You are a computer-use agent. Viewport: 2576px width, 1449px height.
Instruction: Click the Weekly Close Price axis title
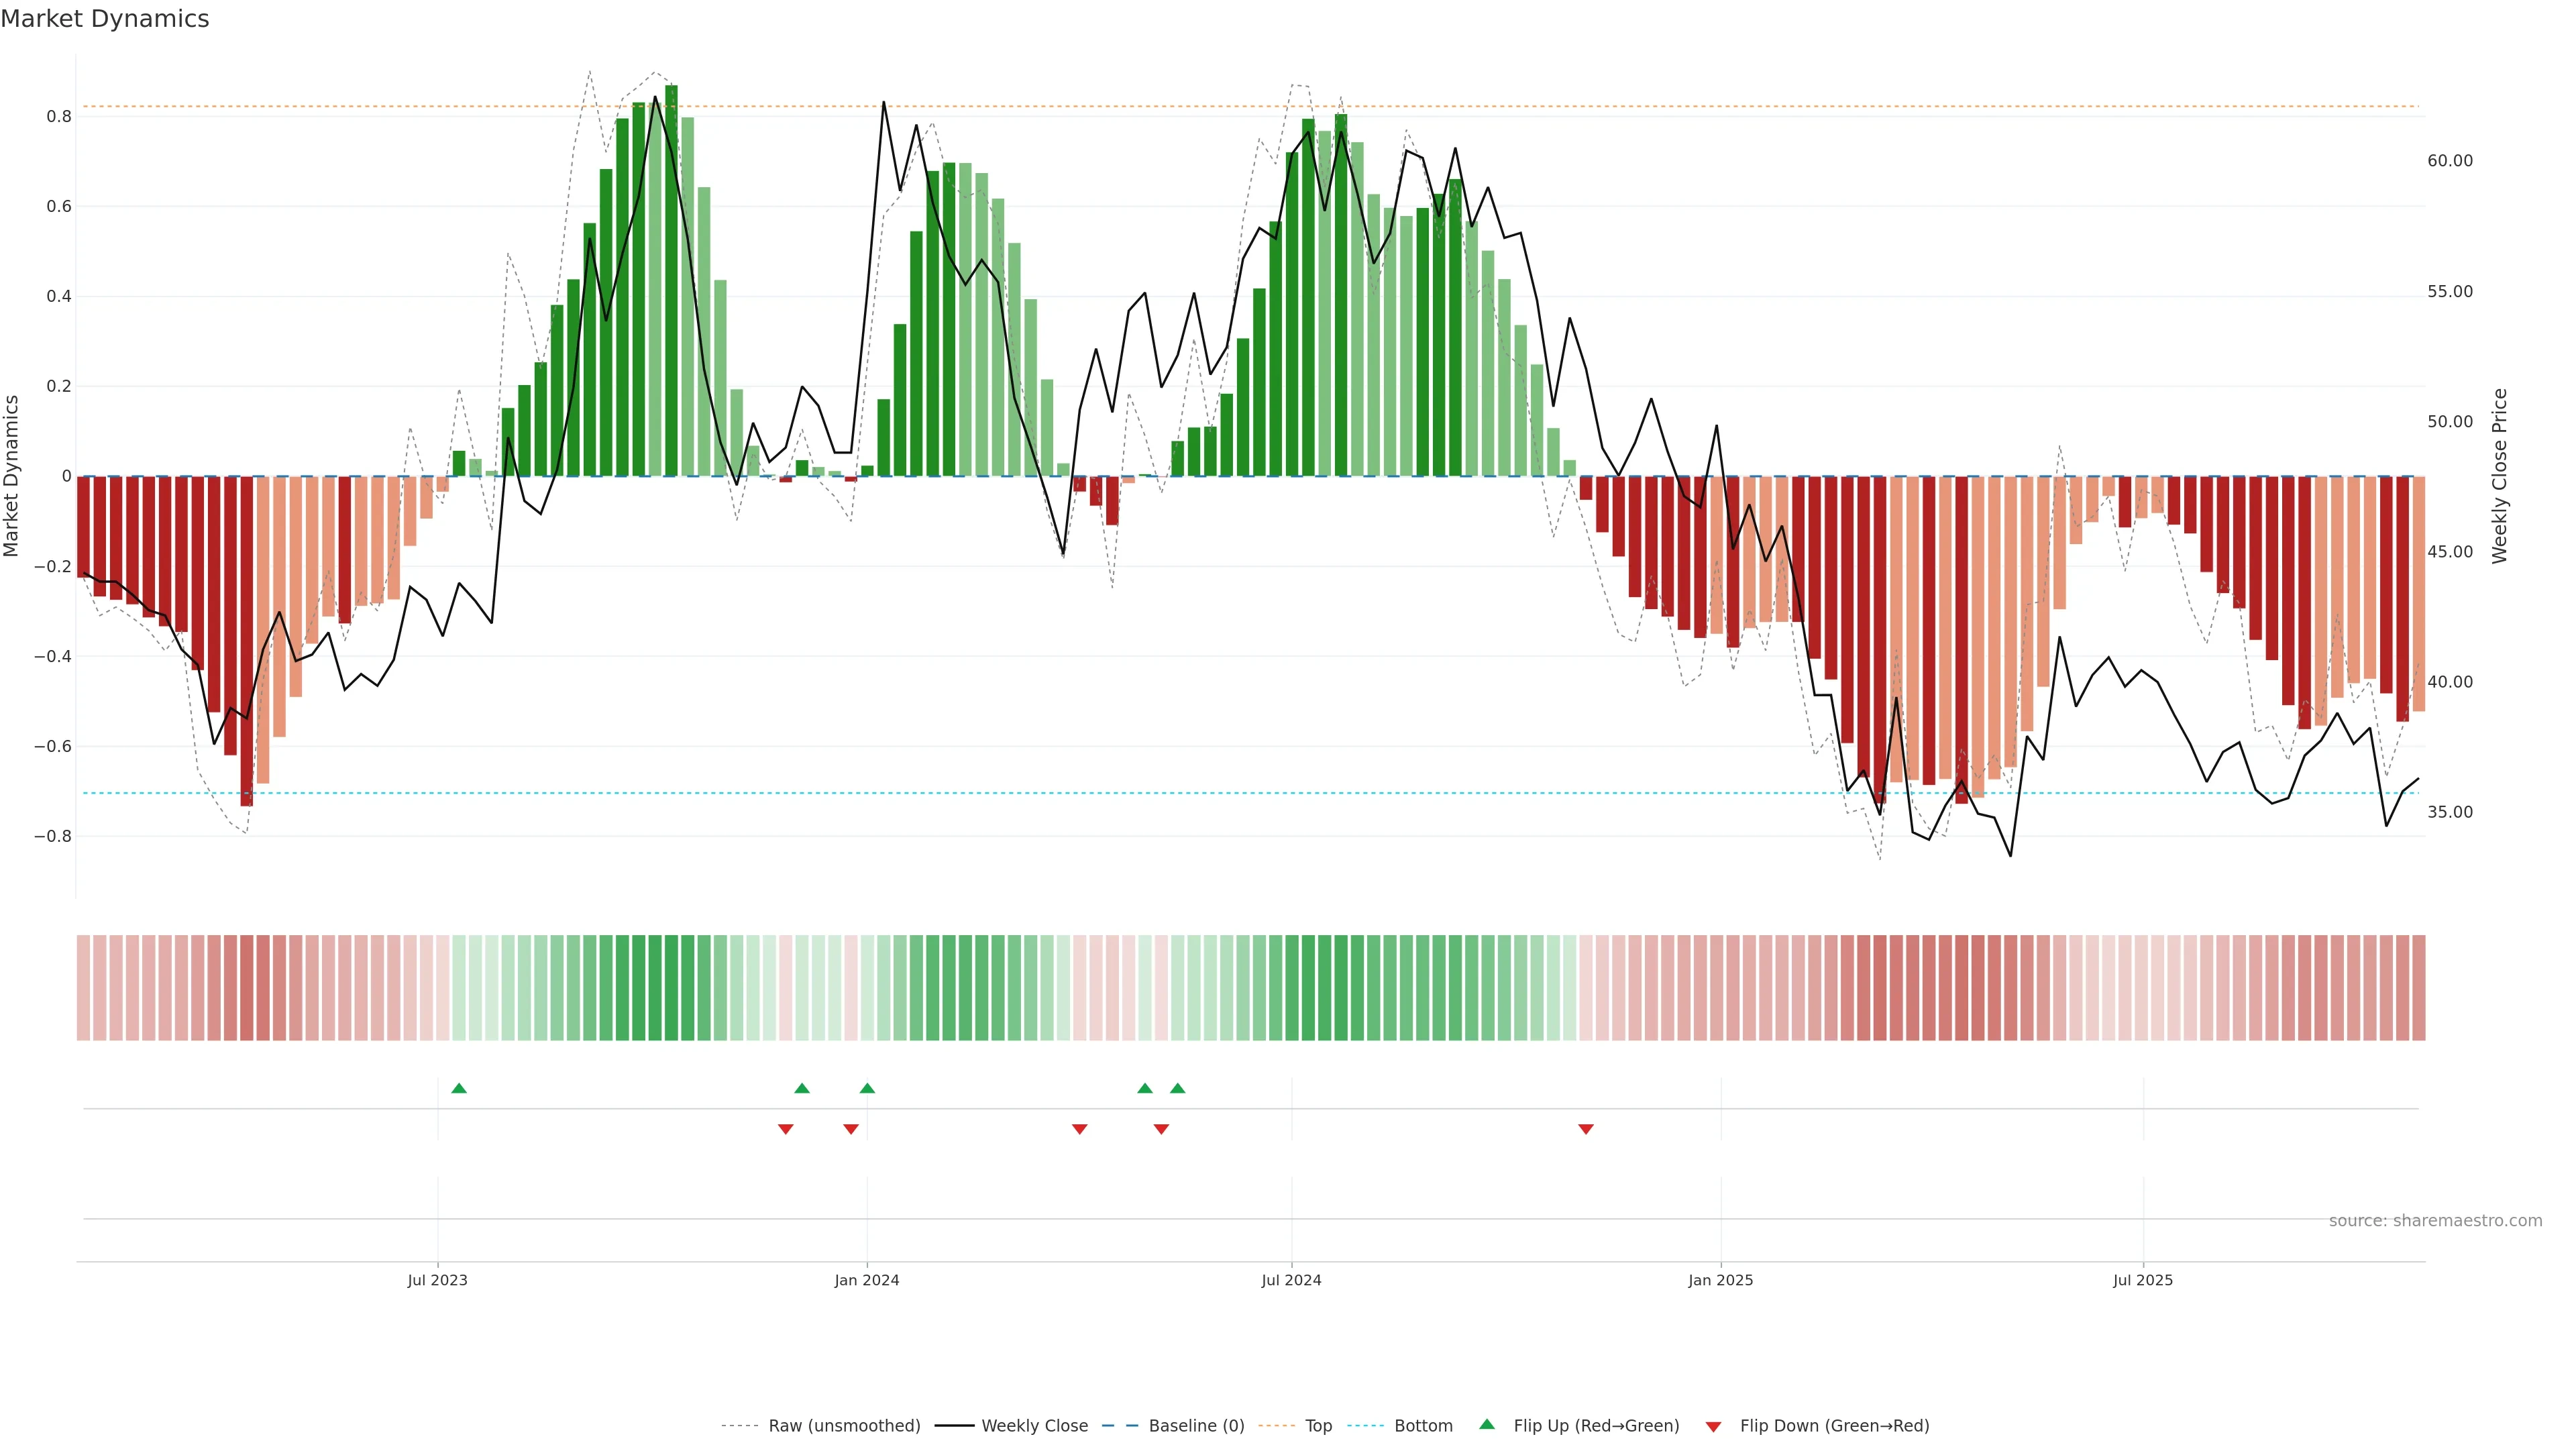(2499, 476)
